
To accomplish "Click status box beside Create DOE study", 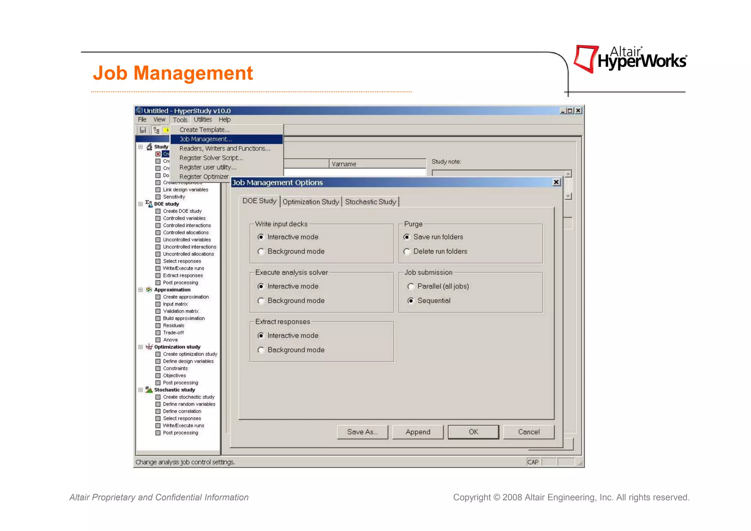I will [158, 211].
